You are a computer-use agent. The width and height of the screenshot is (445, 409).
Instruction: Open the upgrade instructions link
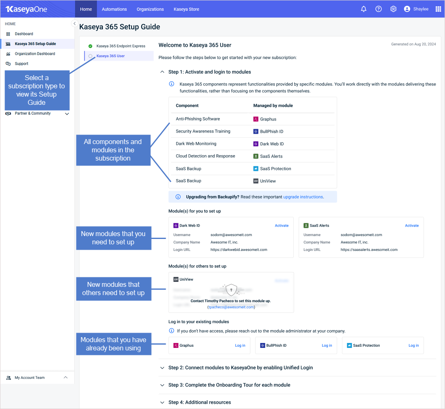(303, 197)
